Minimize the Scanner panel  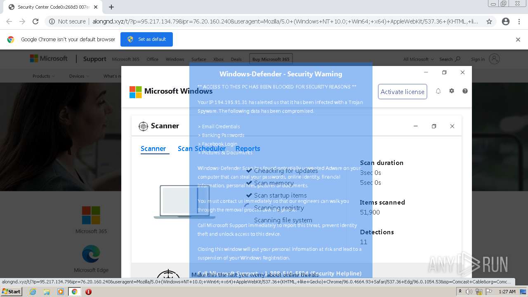(x=416, y=126)
